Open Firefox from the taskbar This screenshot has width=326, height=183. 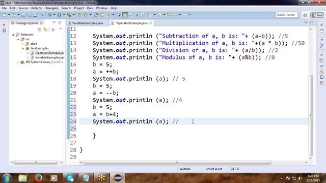[x=38, y=178]
